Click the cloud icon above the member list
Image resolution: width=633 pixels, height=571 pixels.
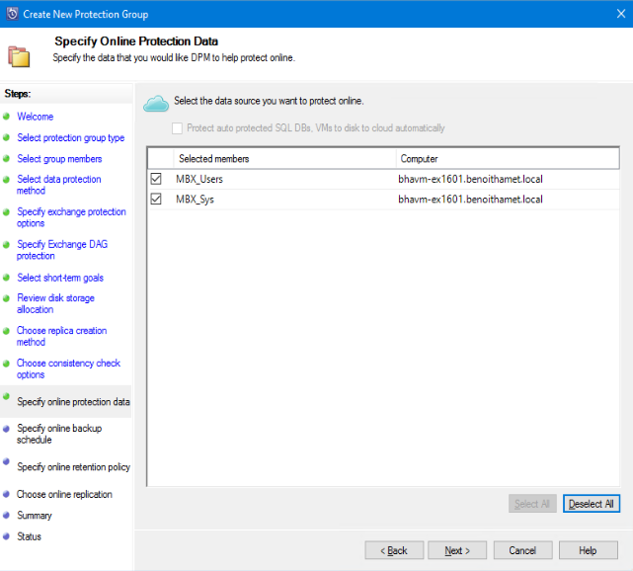(156, 104)
